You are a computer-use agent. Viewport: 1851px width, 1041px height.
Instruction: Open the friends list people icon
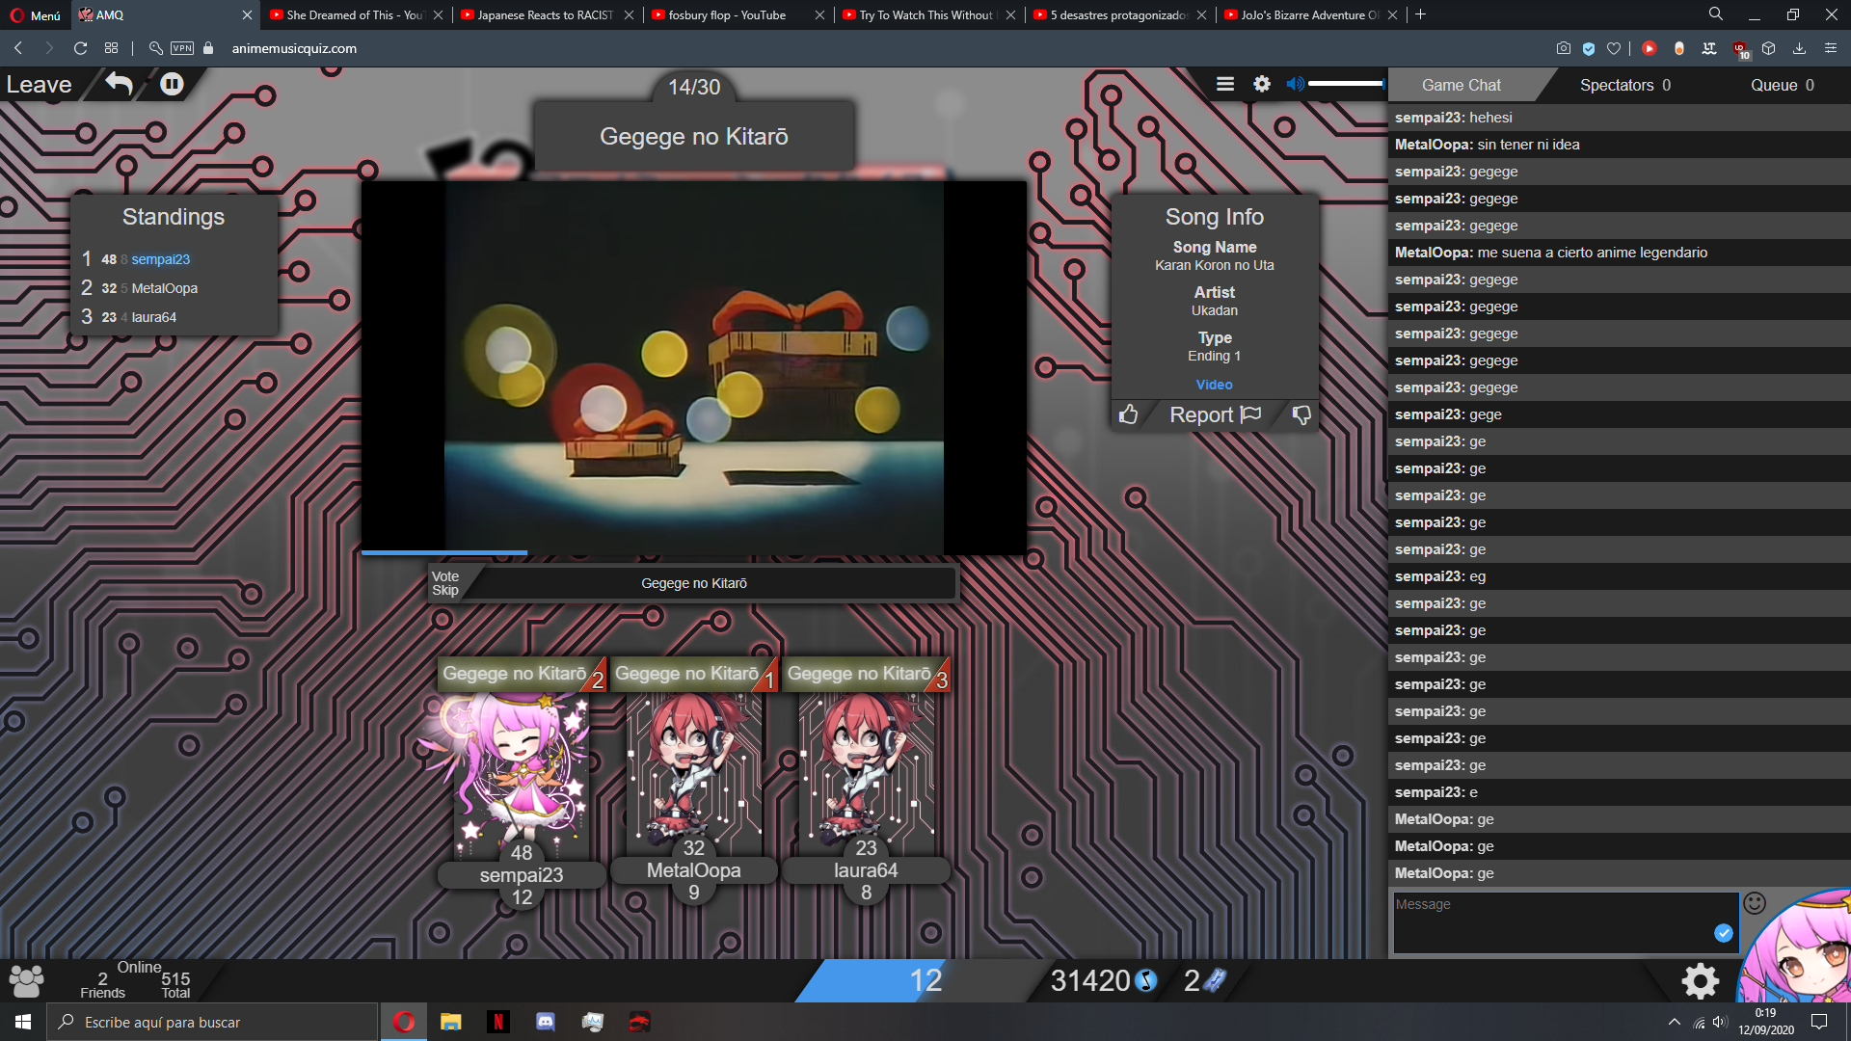coord(26,980)
